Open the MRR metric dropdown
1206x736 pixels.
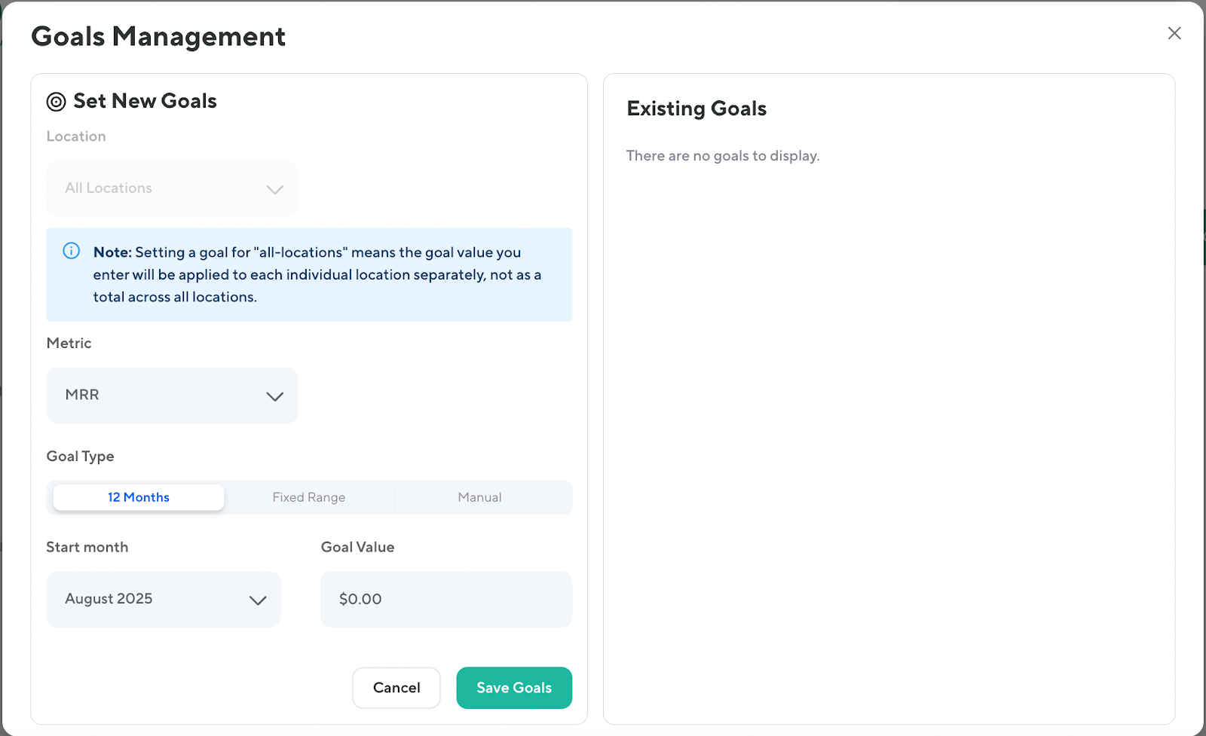(171, 395)
